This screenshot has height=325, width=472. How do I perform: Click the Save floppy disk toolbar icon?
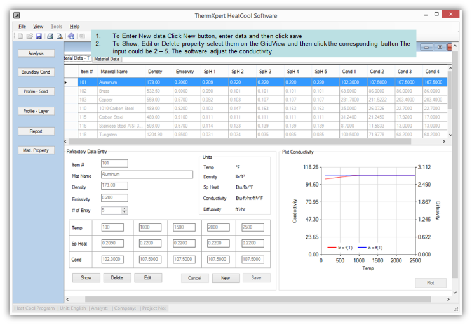point(39,36)
